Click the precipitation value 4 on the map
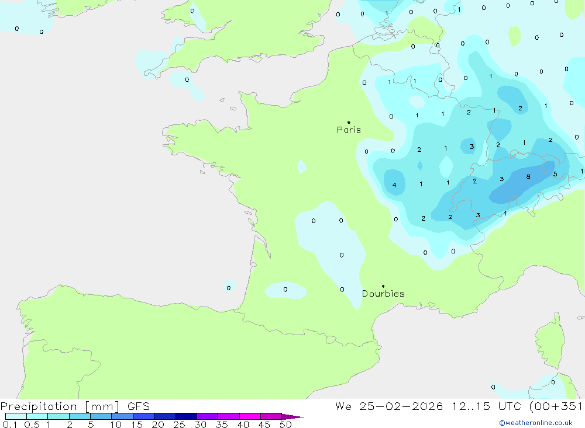 tap(394, 185)
